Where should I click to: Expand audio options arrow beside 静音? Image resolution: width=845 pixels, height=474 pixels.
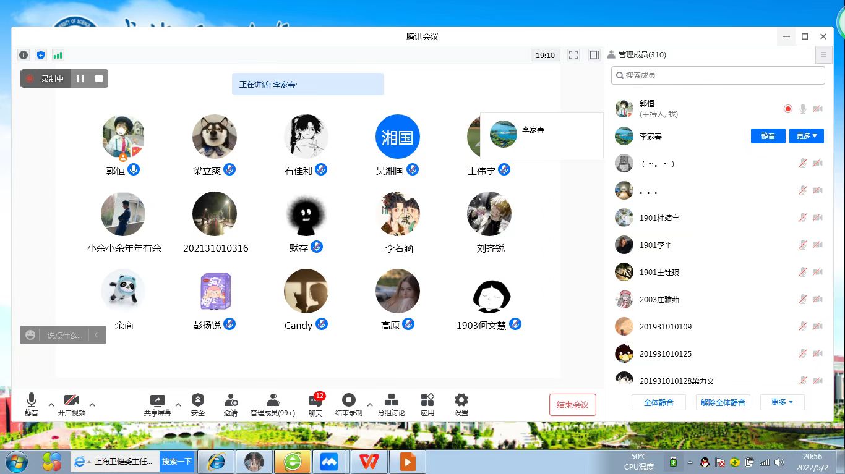coord(51,405)
